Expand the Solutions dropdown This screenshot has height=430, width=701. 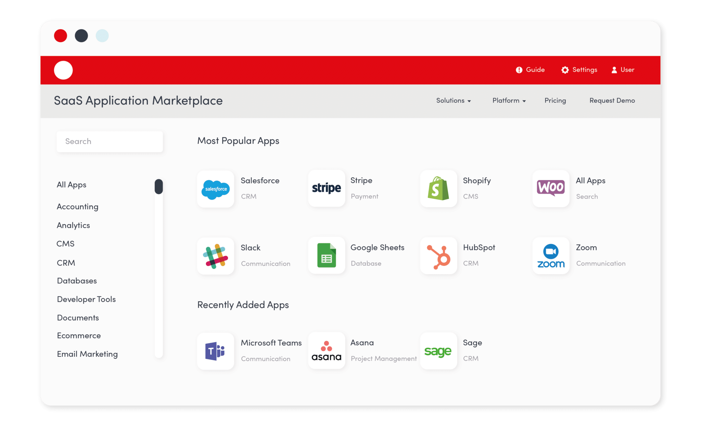(454, 101)
